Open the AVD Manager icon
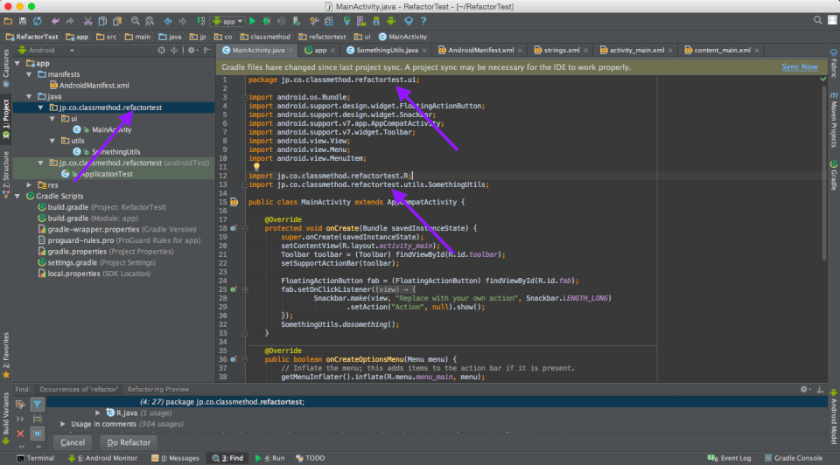The width and height of the screenshot is (840, 465). (x=361, y=21)
